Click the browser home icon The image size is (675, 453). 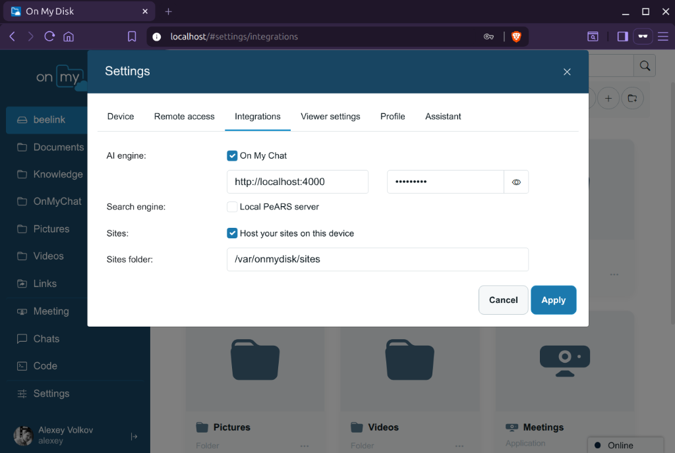(69, 36)
